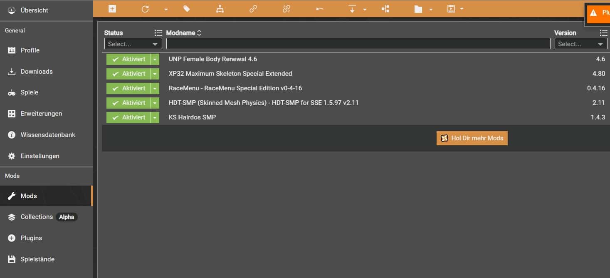Click the Version column header

(565, 33)
